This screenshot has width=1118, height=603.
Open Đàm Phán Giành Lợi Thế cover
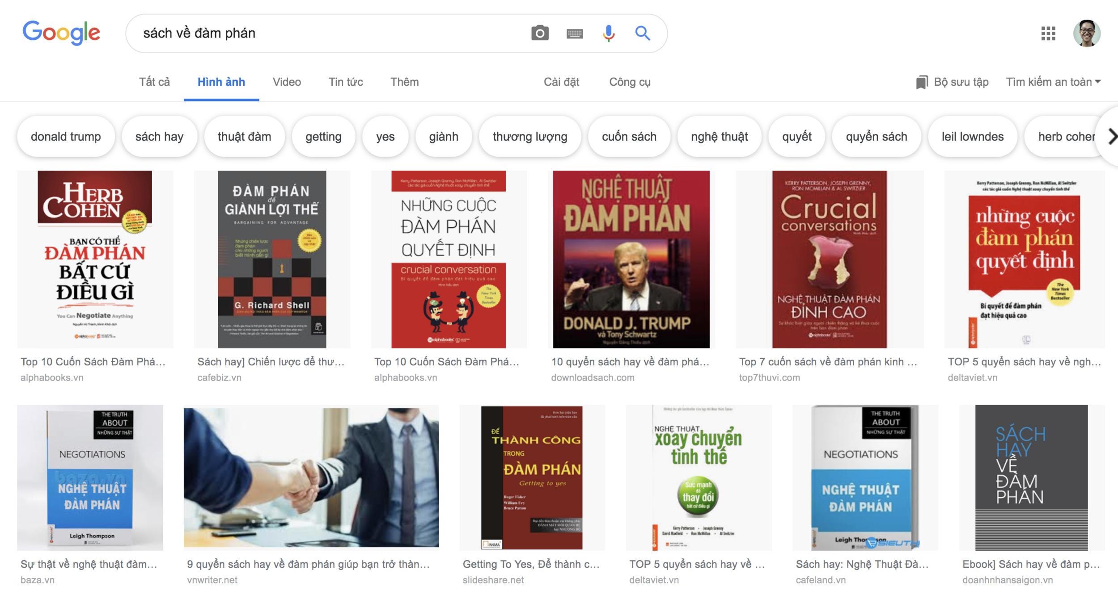pos(272,259)
